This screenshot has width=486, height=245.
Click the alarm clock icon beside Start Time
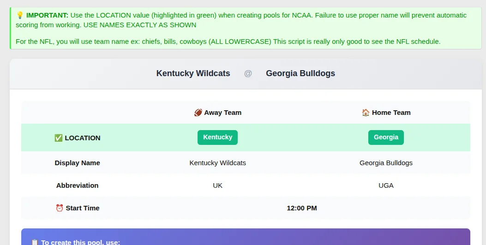(x=60, y=208)
